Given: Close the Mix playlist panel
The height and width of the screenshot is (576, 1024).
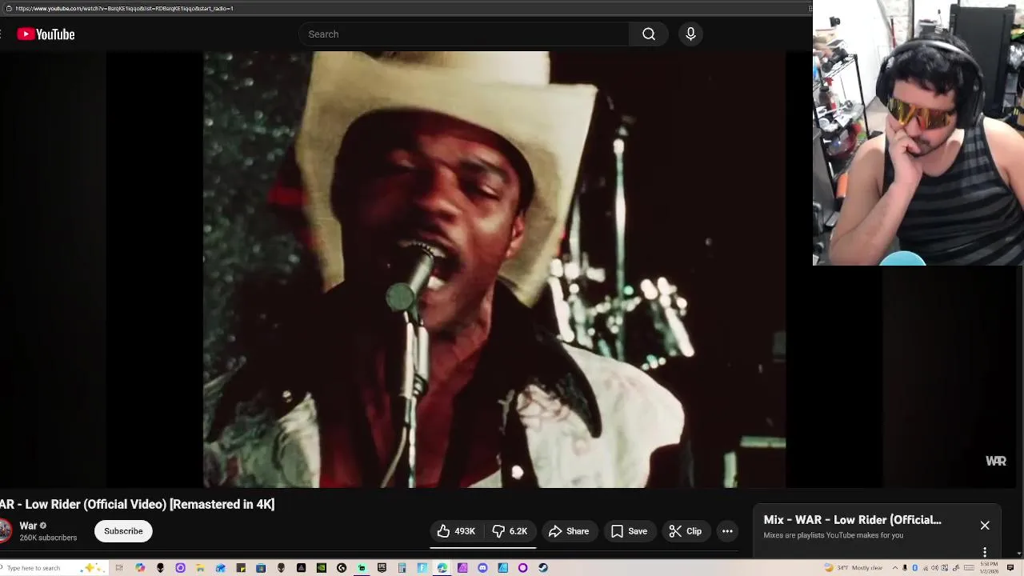Looking at the screenshot, I should [x=985, y=526].
